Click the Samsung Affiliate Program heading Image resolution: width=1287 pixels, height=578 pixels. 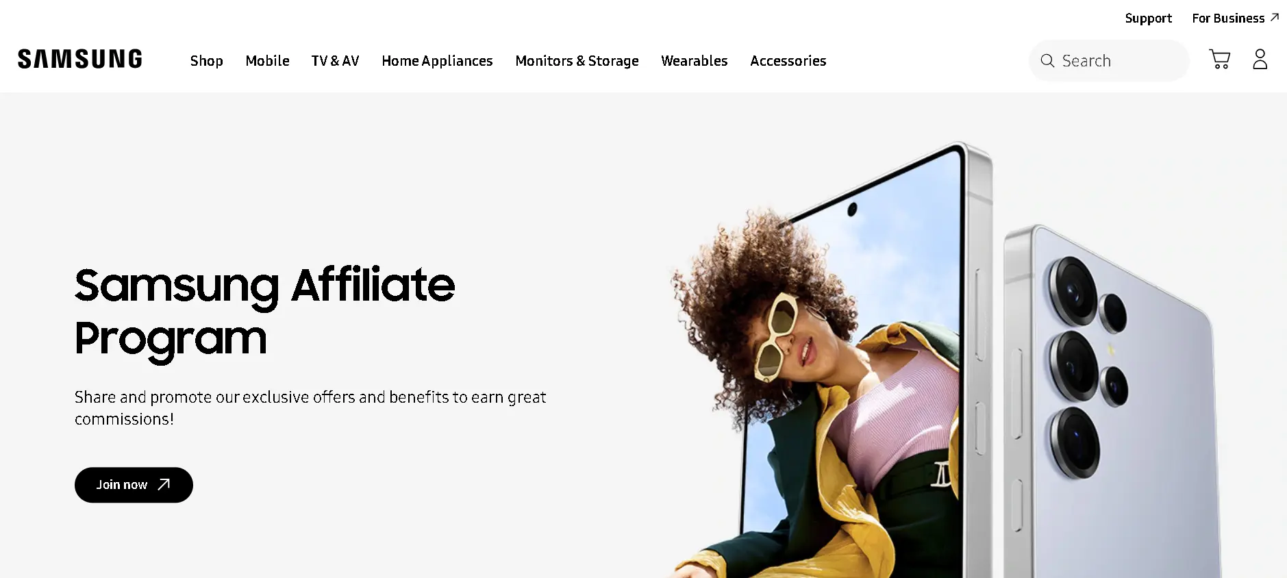point(265,312)
